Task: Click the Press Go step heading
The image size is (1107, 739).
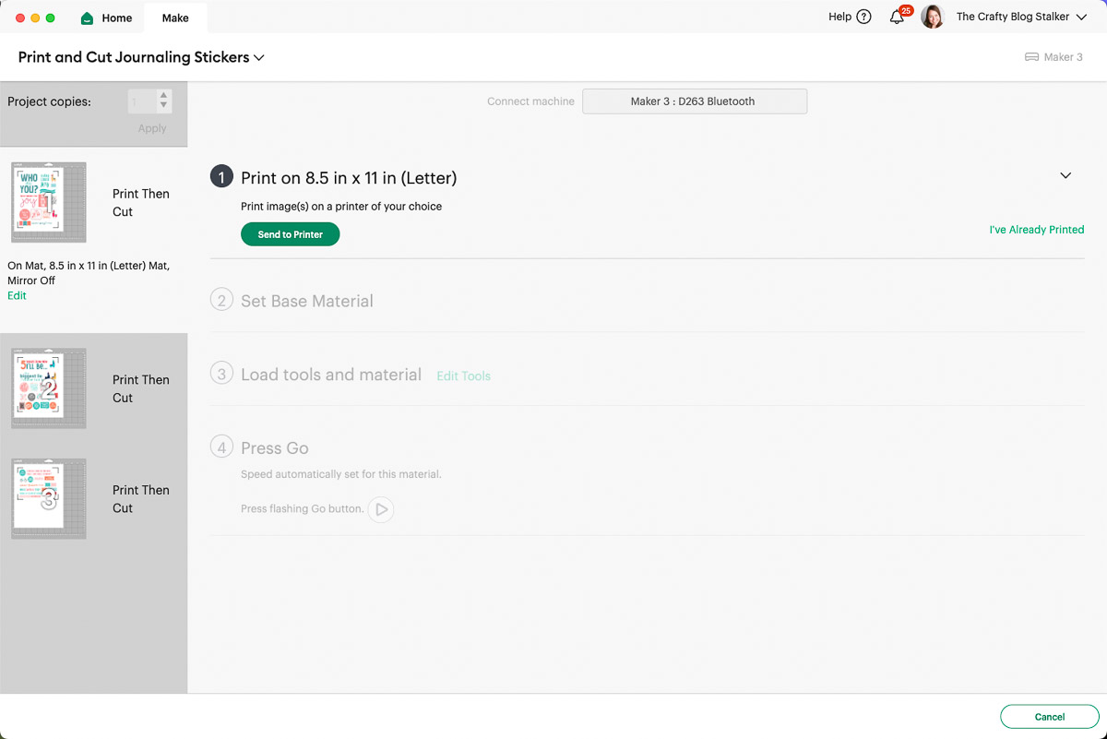Action: pyautogui.click(x=275, y=448)
